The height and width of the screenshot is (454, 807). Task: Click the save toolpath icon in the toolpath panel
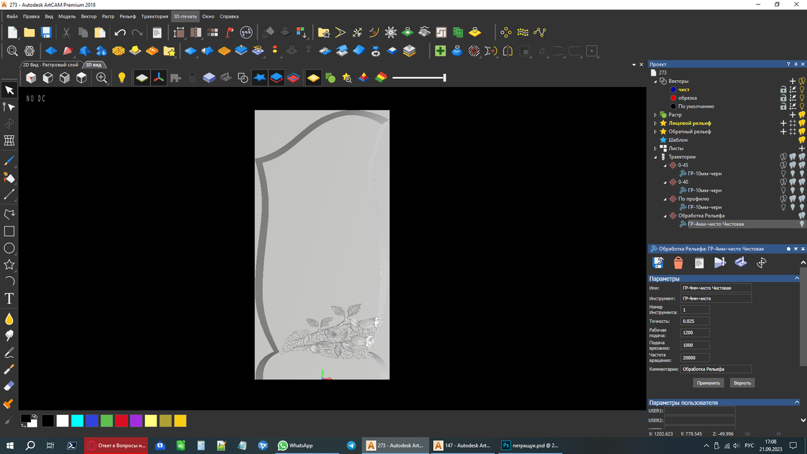pos(658,262)
